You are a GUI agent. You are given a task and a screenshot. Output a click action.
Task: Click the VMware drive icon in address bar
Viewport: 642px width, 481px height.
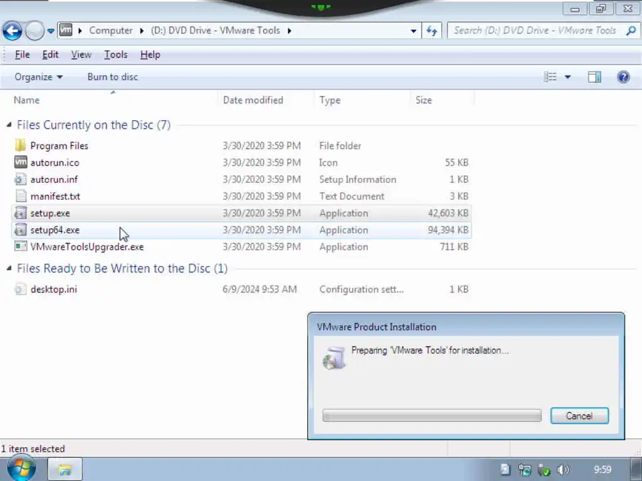[x=65, y=30]
